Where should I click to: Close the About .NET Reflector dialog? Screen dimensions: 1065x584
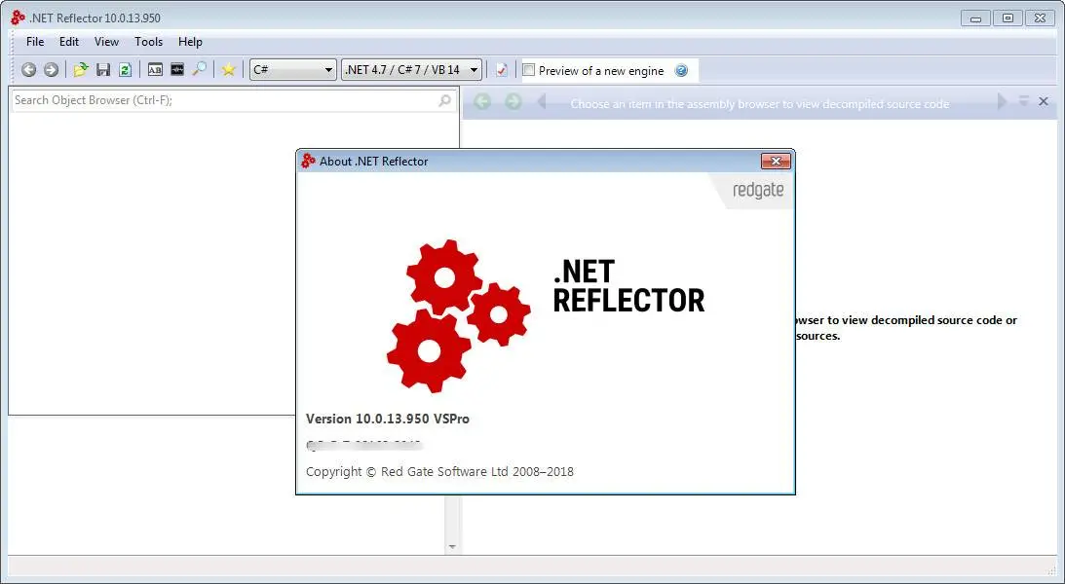776,161
